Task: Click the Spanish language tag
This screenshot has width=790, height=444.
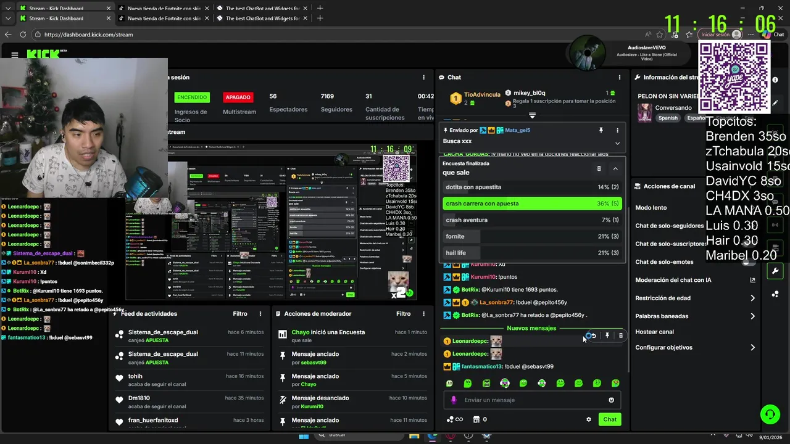Action: click(x=668, y=118)
